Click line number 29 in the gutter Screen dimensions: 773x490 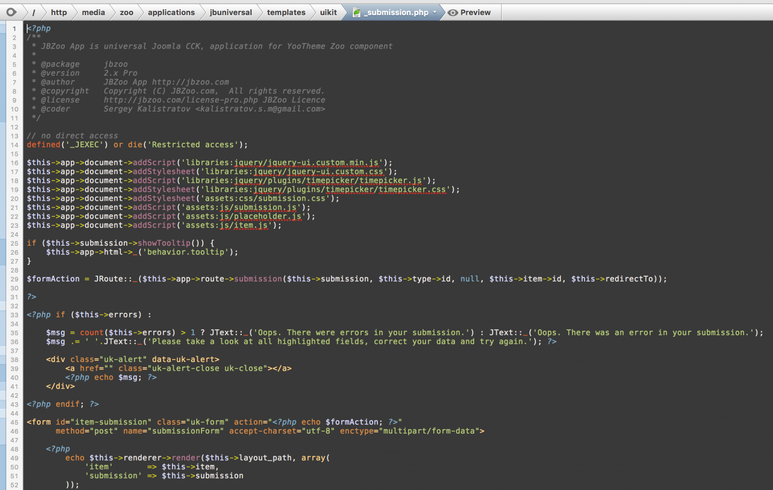(x=14, y=279)
